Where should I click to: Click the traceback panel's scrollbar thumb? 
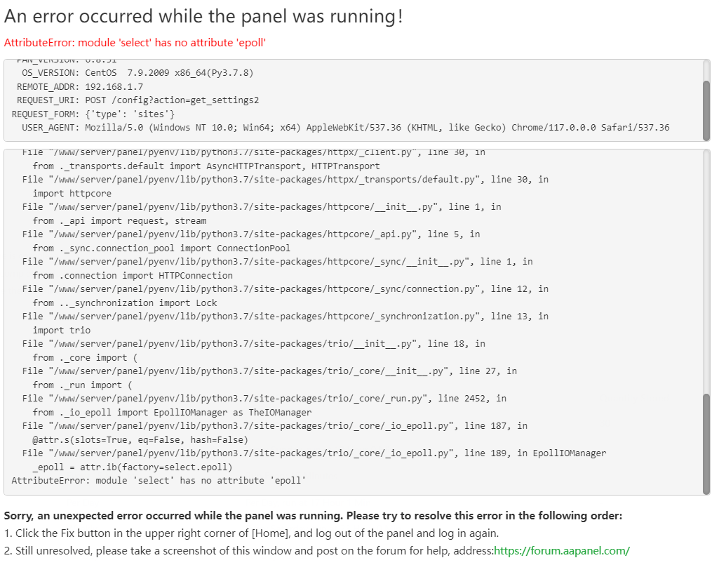706,442
